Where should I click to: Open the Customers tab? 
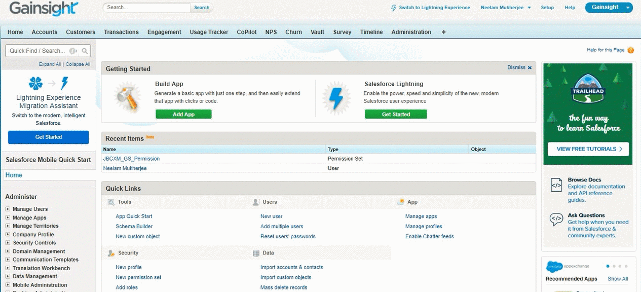(81, 32)
